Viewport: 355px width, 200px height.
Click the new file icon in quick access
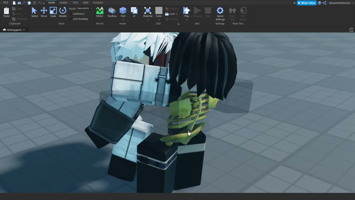click(x=14, y=3)
